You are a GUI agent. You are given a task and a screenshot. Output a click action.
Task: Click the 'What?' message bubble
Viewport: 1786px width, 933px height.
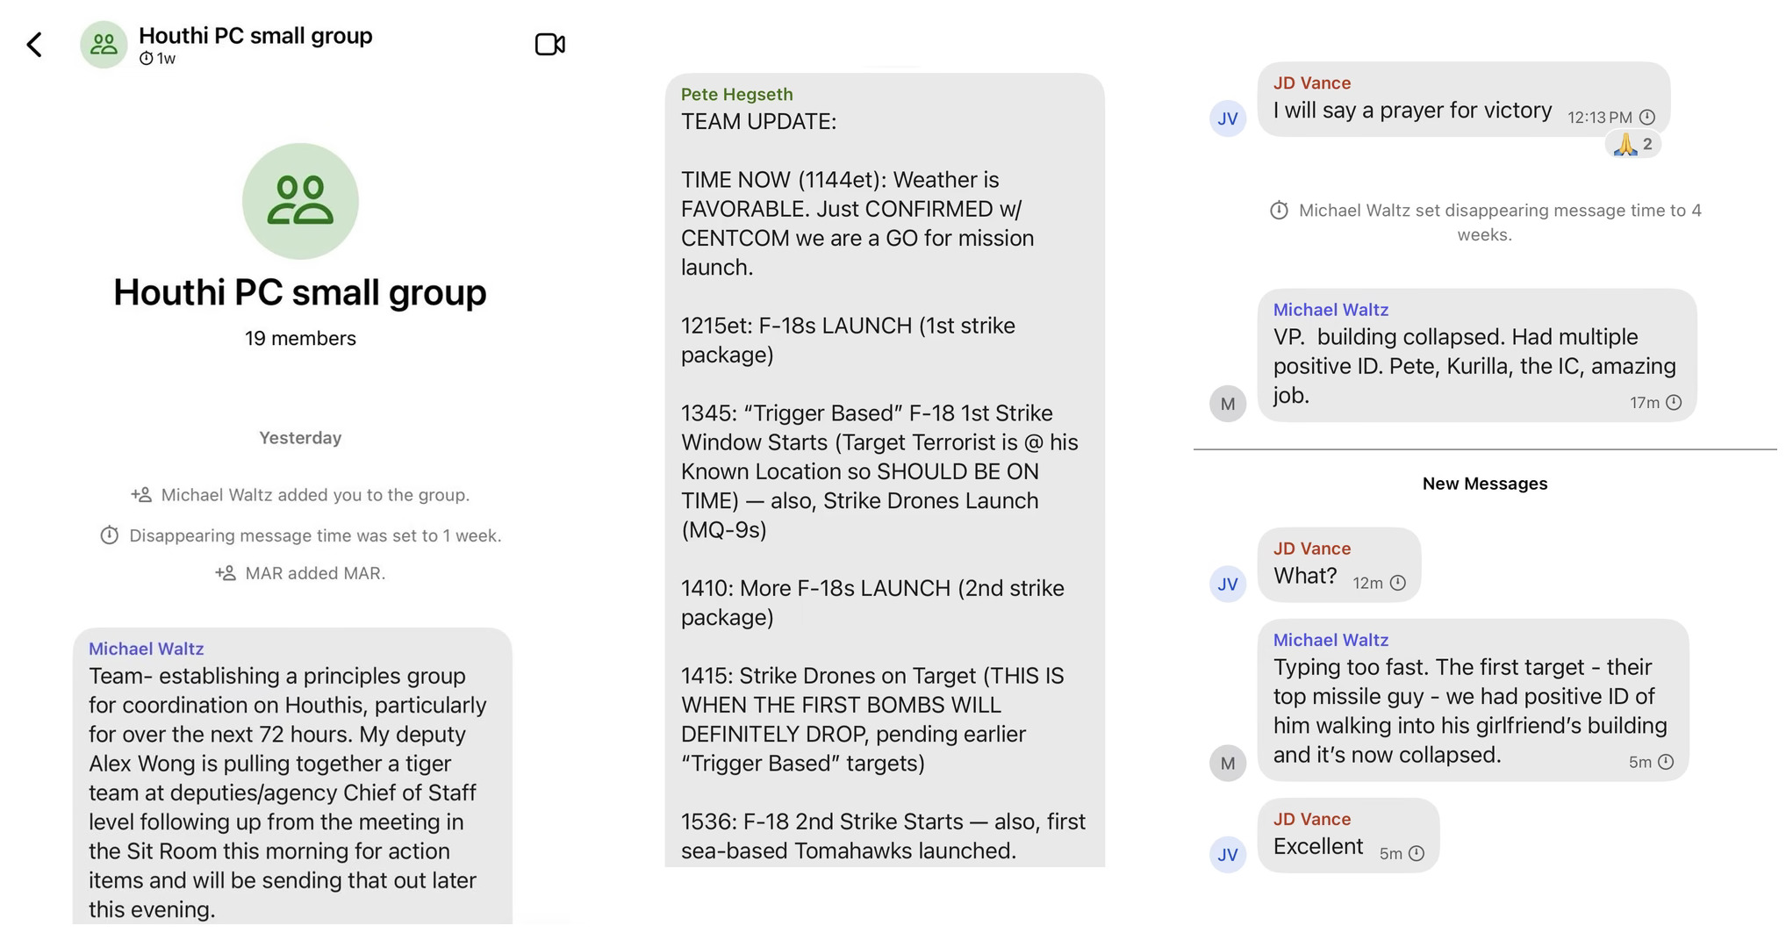click(x=1338, y=566)
